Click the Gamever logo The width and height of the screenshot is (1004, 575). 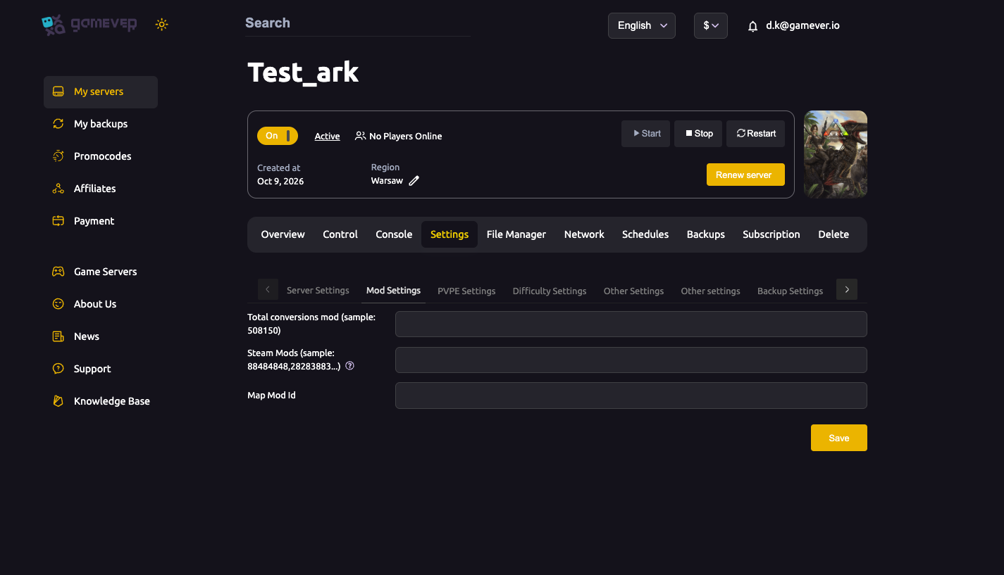(89, 25)
